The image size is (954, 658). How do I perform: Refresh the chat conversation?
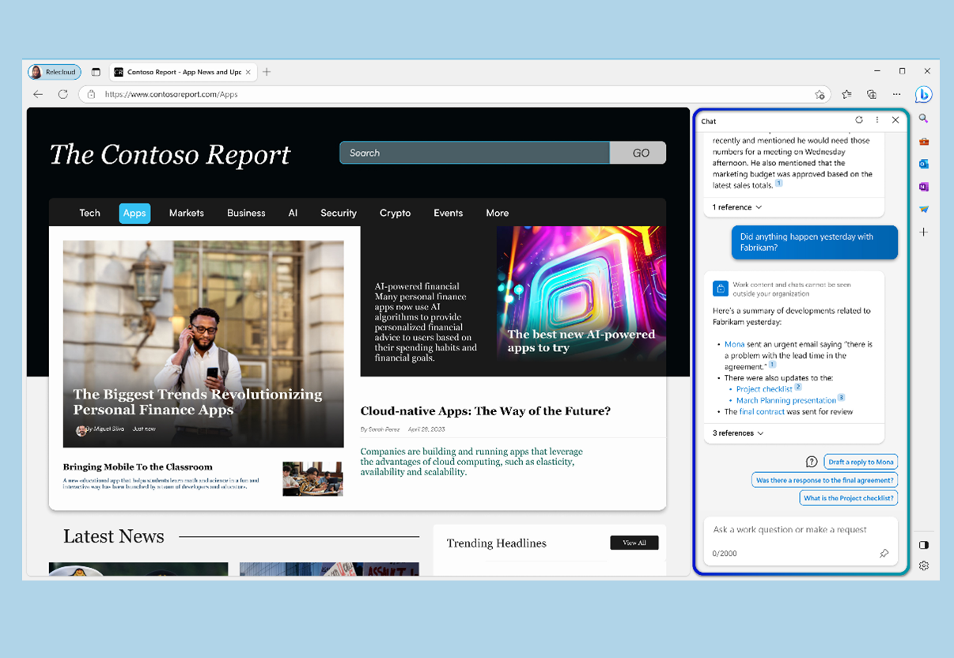coord(859,120)
